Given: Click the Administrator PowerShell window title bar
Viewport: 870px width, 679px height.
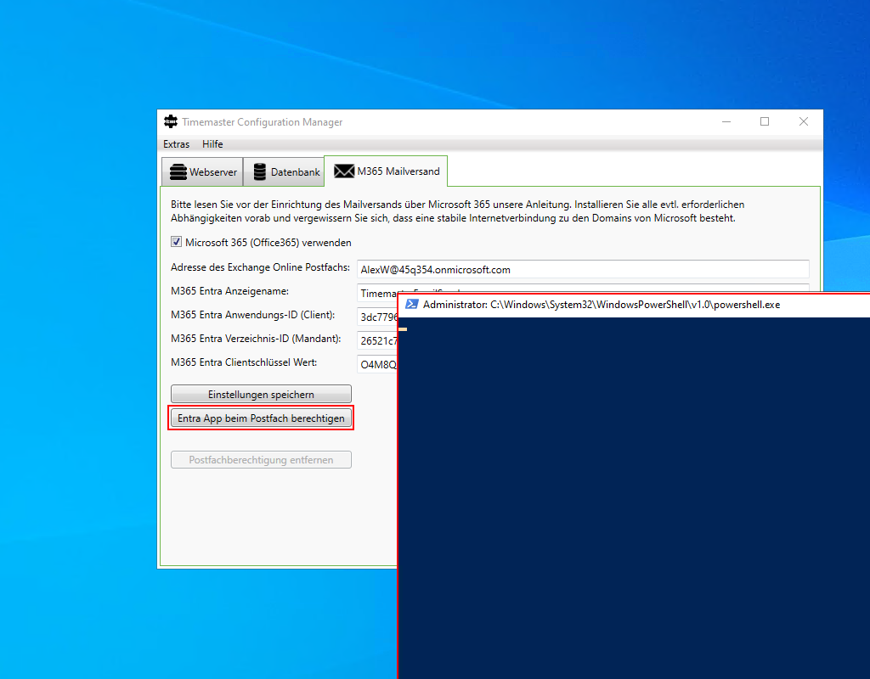Looking at the screenshot, I should 637,305.
